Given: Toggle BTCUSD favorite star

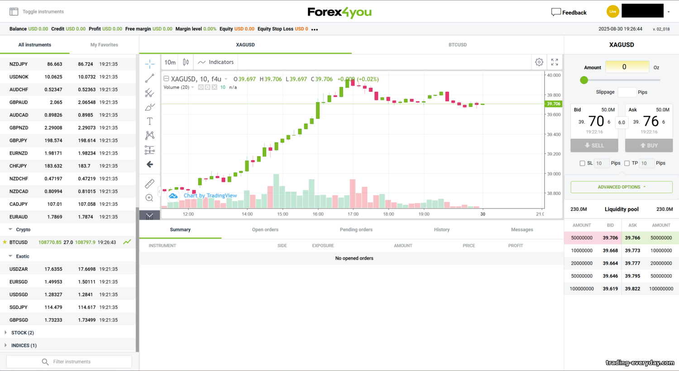Looking at the screenshot, I should [5, 242].
